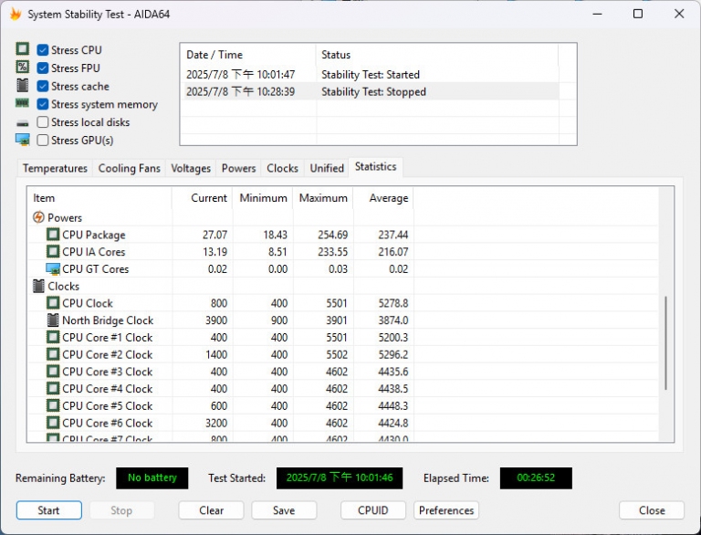The image size is (701, 535).
Task: Click the CPU Core #2 Clock icon
Action: tap(53, 354)
